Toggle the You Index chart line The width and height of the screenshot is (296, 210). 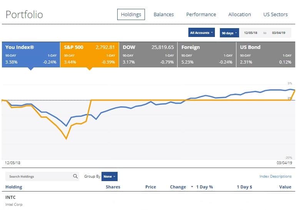tap(31, 54)
